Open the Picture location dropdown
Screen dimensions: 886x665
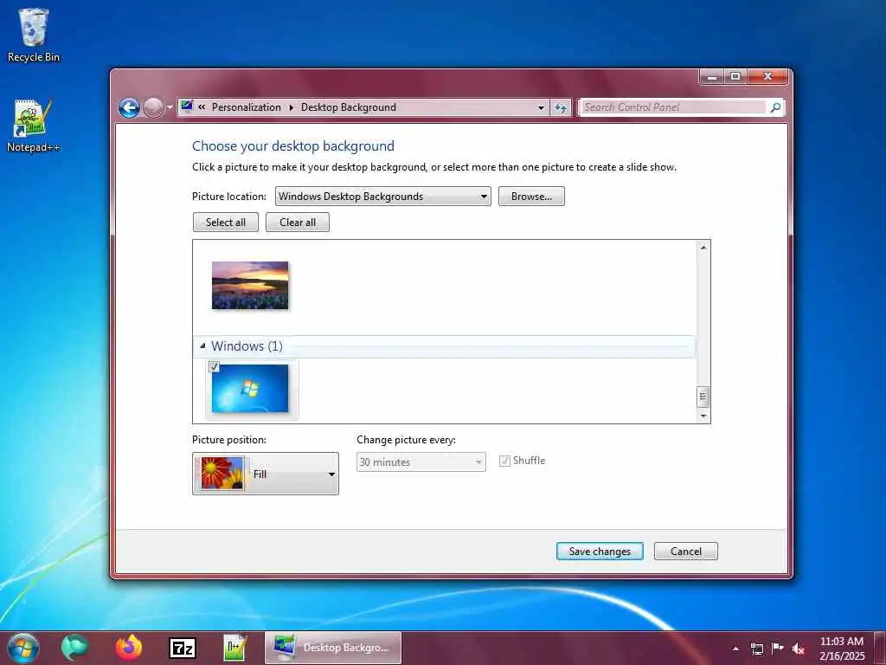382,197
